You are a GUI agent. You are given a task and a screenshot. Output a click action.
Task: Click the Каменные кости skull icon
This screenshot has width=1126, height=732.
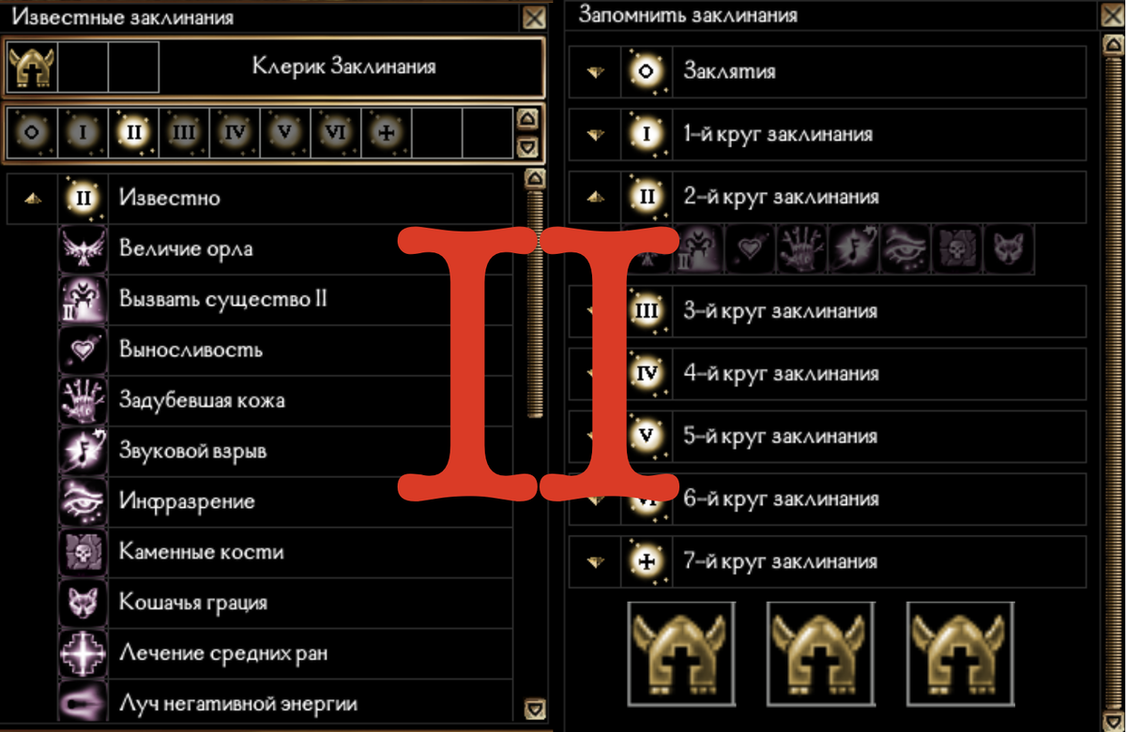[83, 553]
